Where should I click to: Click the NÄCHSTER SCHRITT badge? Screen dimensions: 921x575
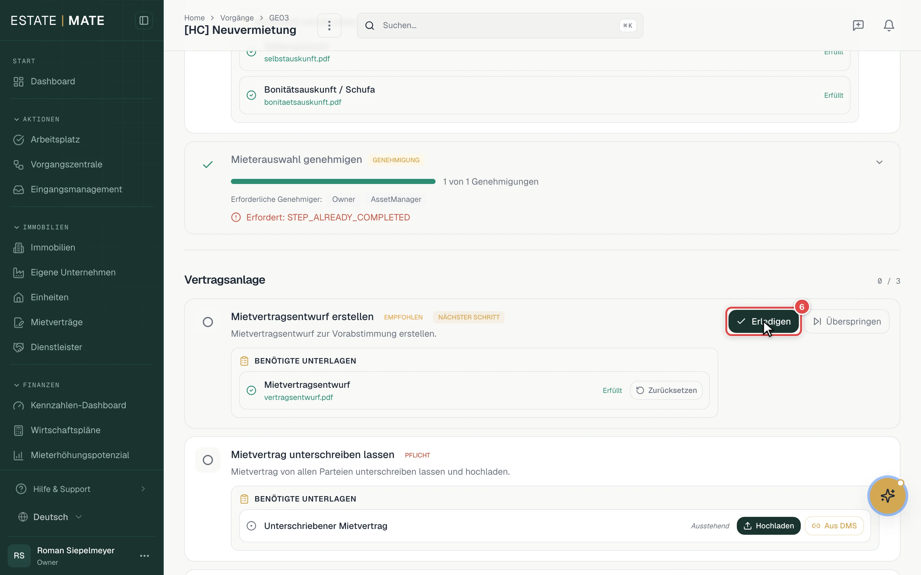pos(468,317)
